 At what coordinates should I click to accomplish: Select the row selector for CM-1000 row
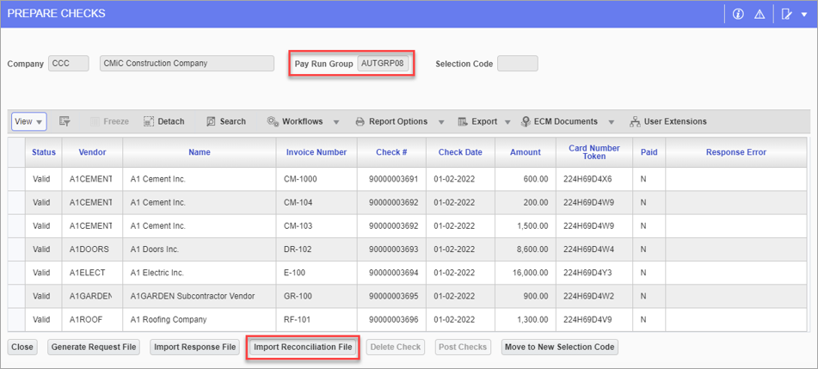(17, 179)
